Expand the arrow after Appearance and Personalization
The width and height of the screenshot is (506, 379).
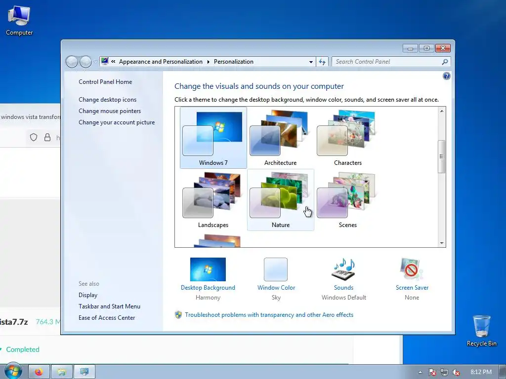[208, 62]
